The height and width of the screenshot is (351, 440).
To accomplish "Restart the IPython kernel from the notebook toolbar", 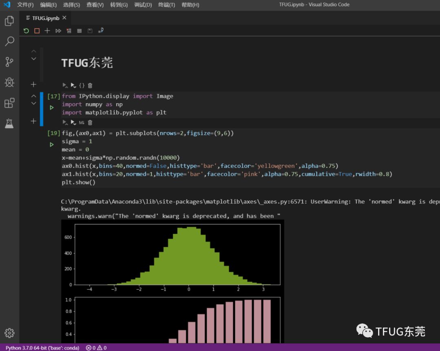I will tap(26, 31).
